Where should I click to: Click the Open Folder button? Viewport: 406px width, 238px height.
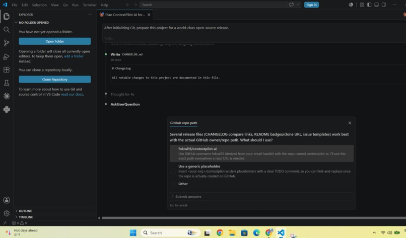[x=54, y=41]
